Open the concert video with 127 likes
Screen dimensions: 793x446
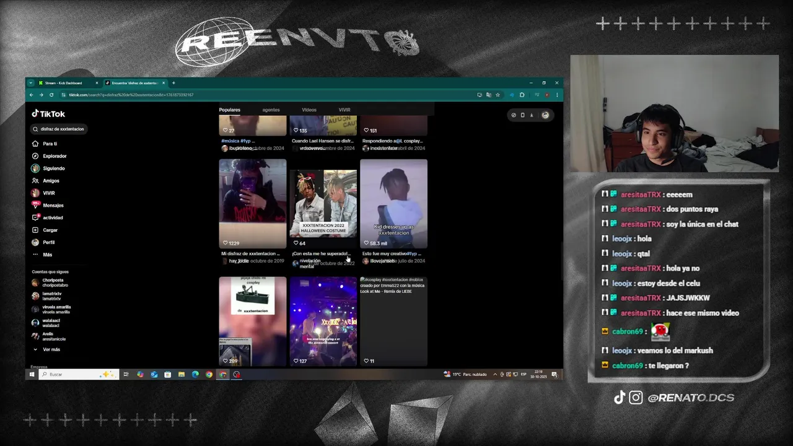tap(323, 321)
